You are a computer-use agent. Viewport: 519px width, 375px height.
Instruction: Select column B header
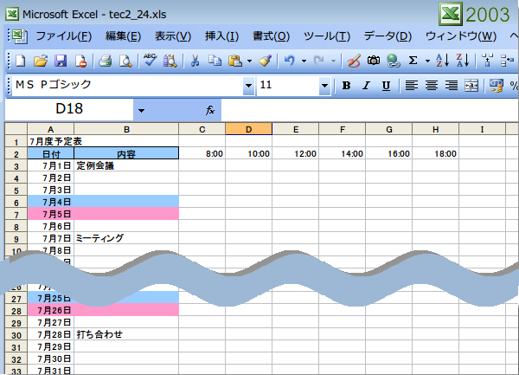point(126,129)
